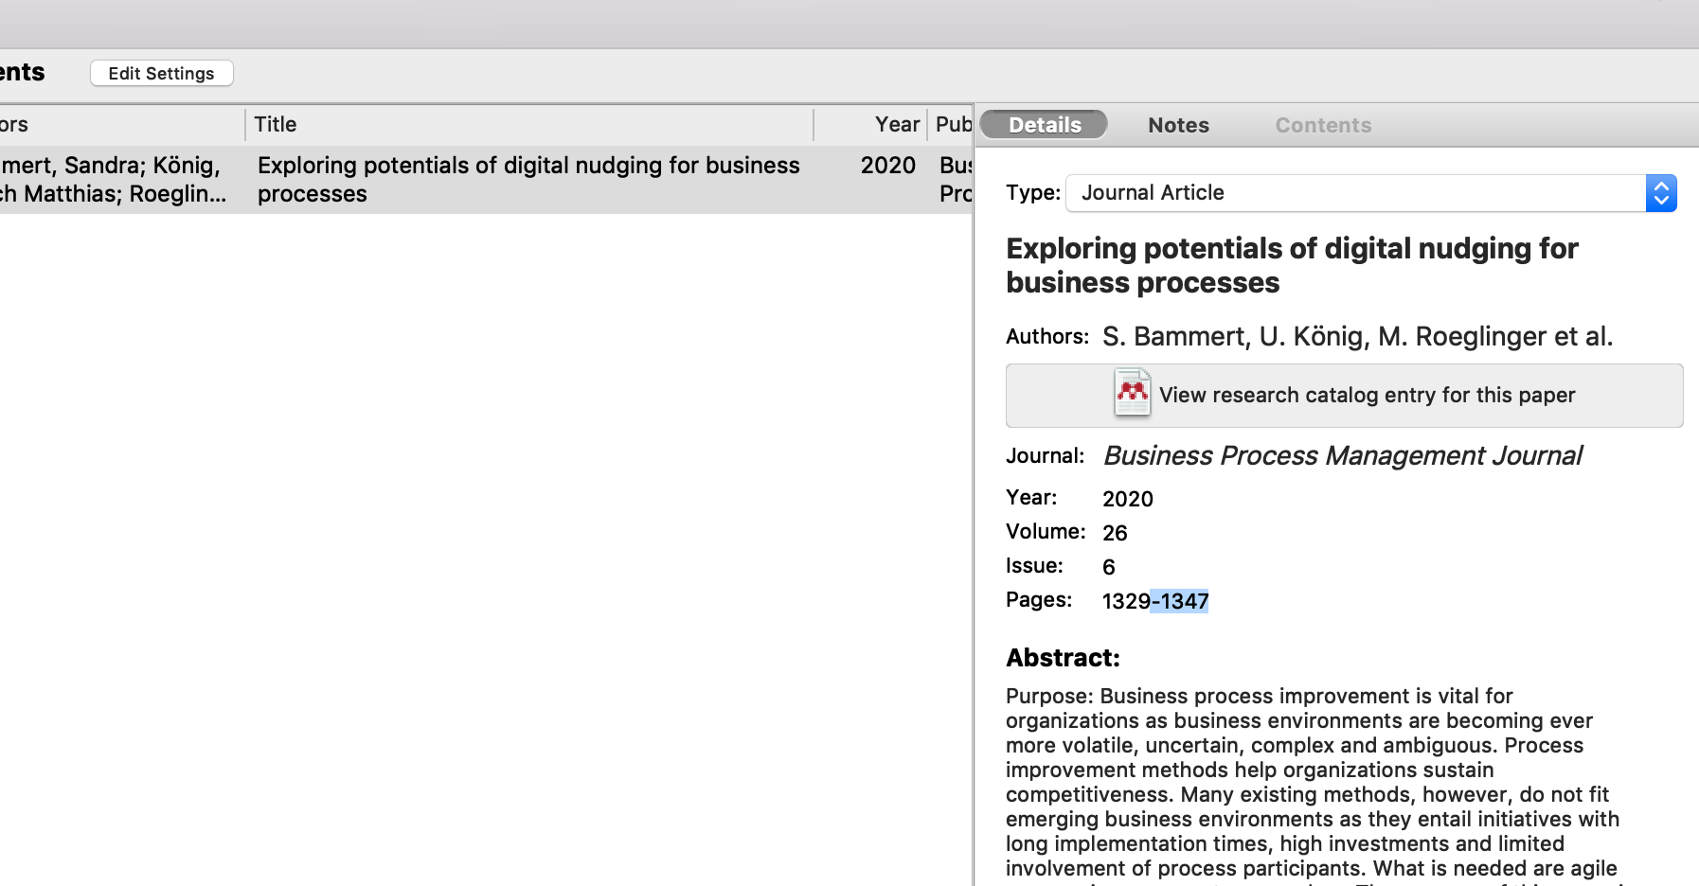Click the bold article title in details

coord(1291,265)
